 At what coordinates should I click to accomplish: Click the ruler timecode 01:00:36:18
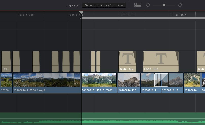(x=26, y=15)
